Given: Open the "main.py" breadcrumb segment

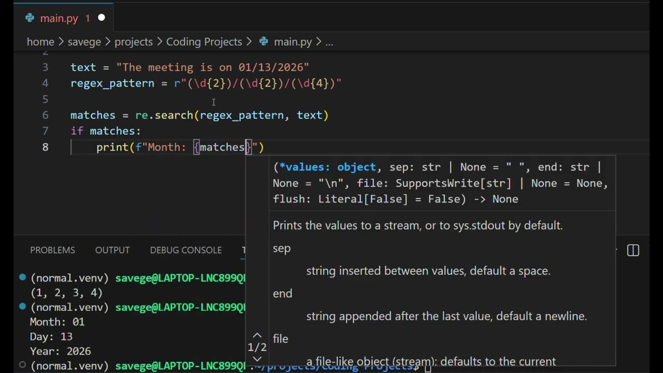Looking at the screenshot, I should tap(293, 42).
